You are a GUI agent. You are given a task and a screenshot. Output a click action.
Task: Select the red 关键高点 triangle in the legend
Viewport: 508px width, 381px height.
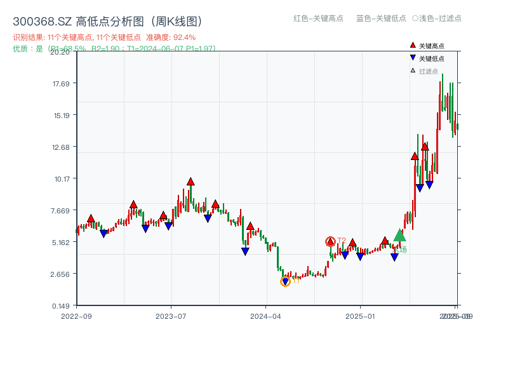[x=412, y=45]
